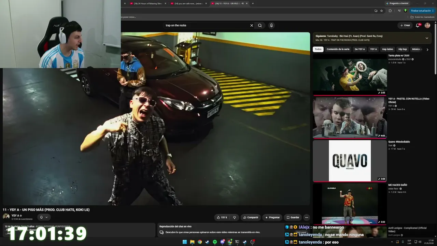The height and width of the screenshot is (246, 437).
Task: Open Quavo #Mododiablo video thumbnail
Action: pyautogui.click(x=350, y=161)
